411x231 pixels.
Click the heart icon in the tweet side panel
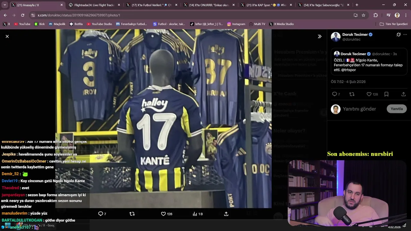369,94
